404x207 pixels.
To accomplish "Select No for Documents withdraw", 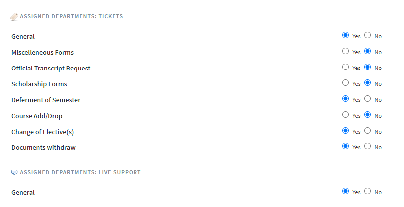I will (368, 146).
